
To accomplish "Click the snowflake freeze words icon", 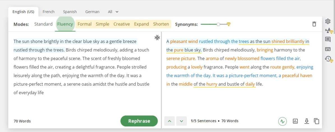I will [157, 38].
